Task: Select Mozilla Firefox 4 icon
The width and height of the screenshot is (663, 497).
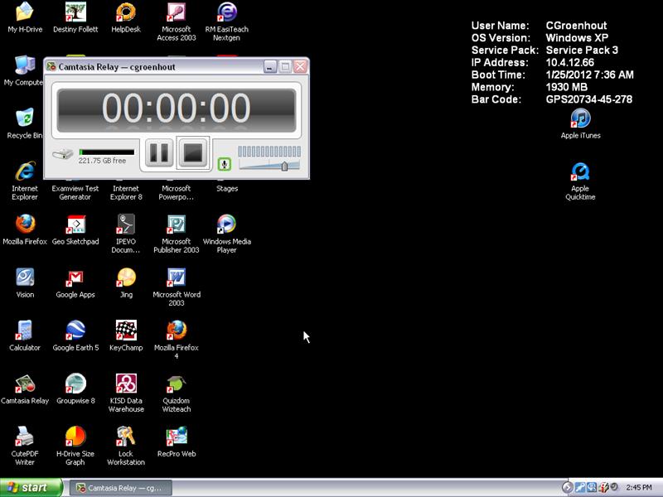Action: point(177,340)
